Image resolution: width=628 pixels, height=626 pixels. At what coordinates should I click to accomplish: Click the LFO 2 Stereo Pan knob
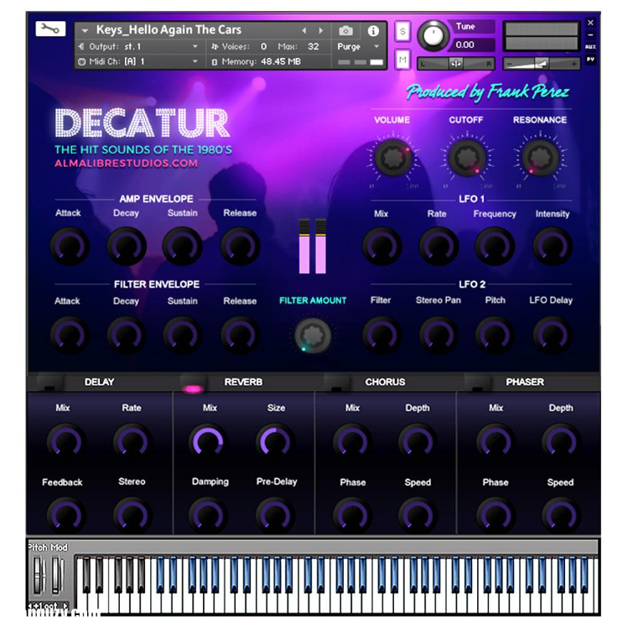(439, 335)
